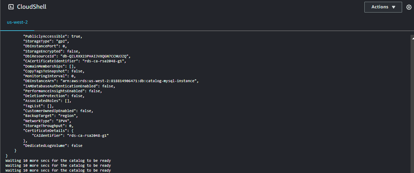Click the "DeletionProtection" output line
Viewport: 414px width, 173px height.
coord(53,96)
